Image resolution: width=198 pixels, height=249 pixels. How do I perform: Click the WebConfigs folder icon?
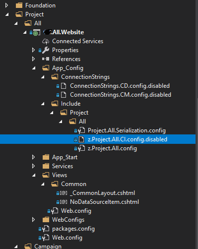(x=46, y=220)
